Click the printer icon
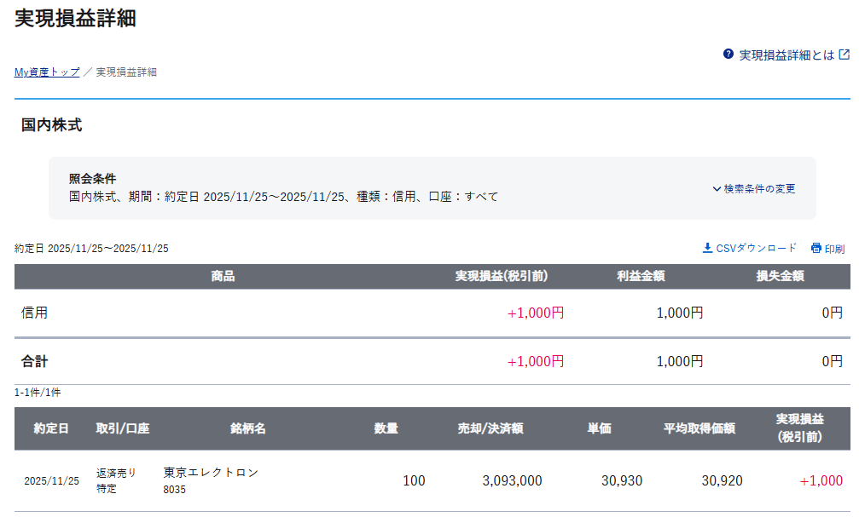The width and height of the screenshot is (859, 517). click(816, 248)
